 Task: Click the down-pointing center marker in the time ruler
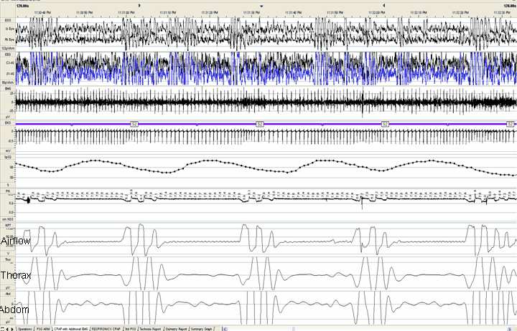[x=262, y=5]
